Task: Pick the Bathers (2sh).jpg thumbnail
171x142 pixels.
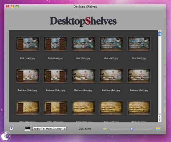Action: (x=83, y=76)
